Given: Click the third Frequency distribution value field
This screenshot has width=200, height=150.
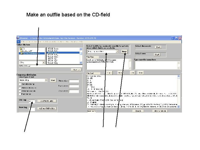Looking at the screenshot, I should pos(74,91).
